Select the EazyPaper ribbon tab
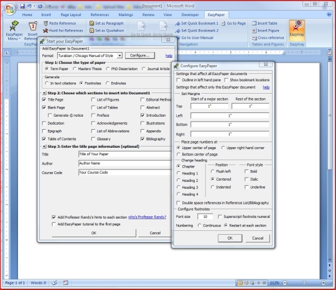 click(x=216, y=15)
